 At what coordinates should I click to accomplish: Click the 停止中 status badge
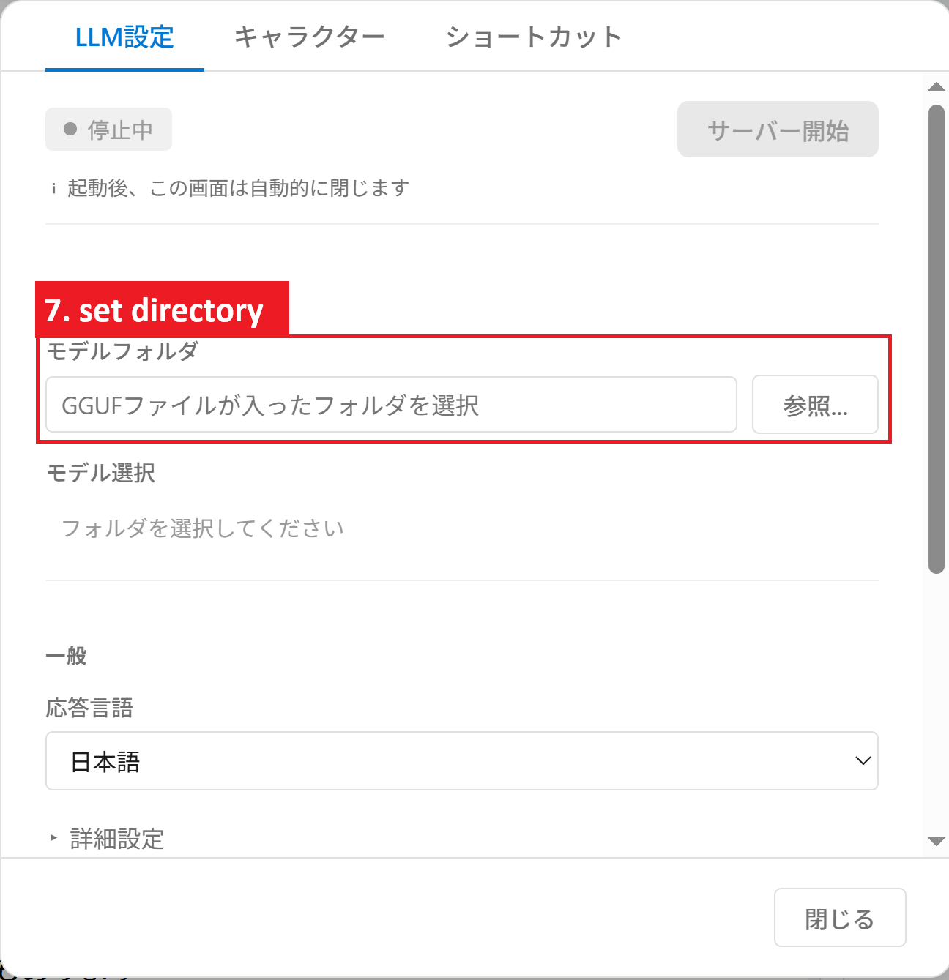pyautogui.click(x=108, y=129)
